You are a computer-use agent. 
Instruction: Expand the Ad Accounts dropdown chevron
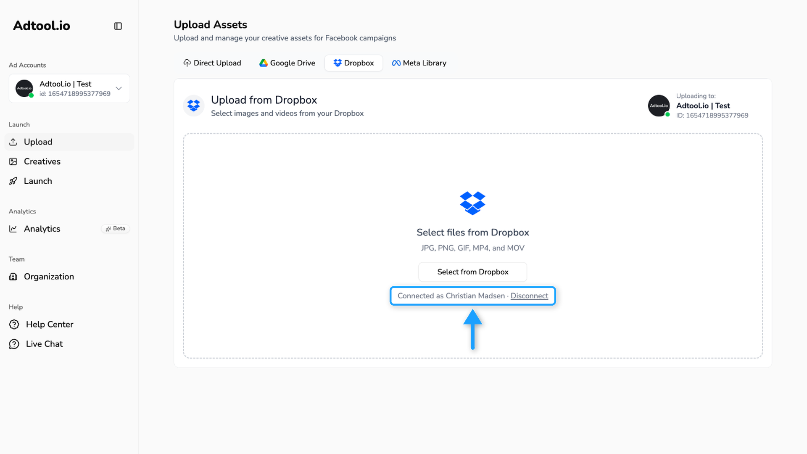(119, 88)
